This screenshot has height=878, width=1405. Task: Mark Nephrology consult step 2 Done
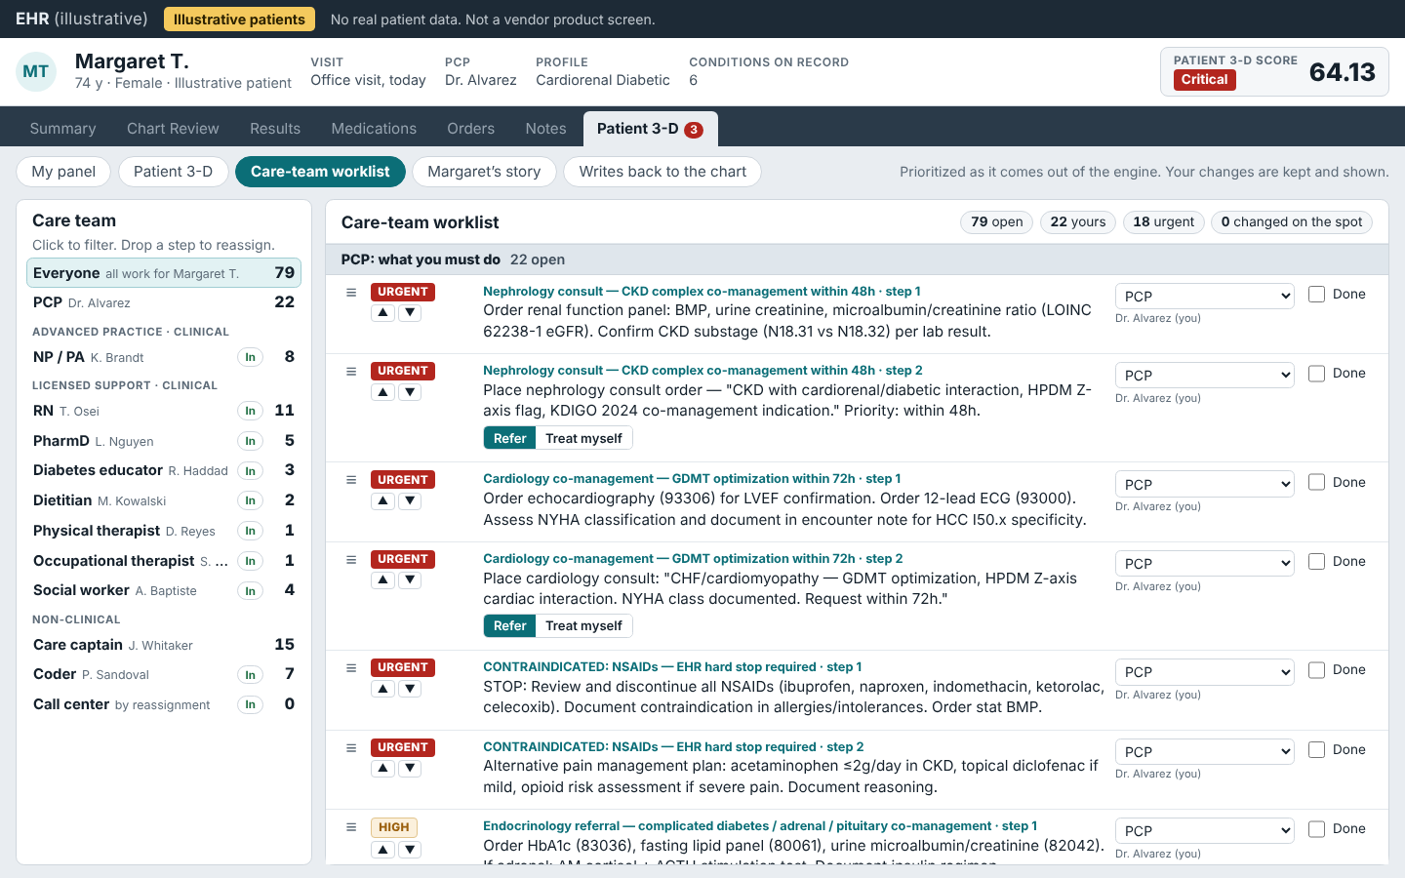click(1316, 373)
